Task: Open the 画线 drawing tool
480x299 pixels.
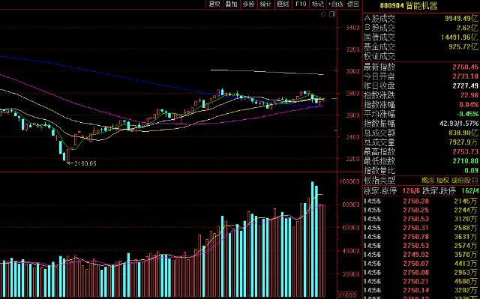Action: click(x=283, y=4)
